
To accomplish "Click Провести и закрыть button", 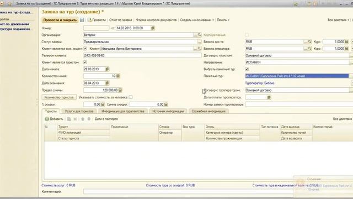I will (x=60, y=20).
